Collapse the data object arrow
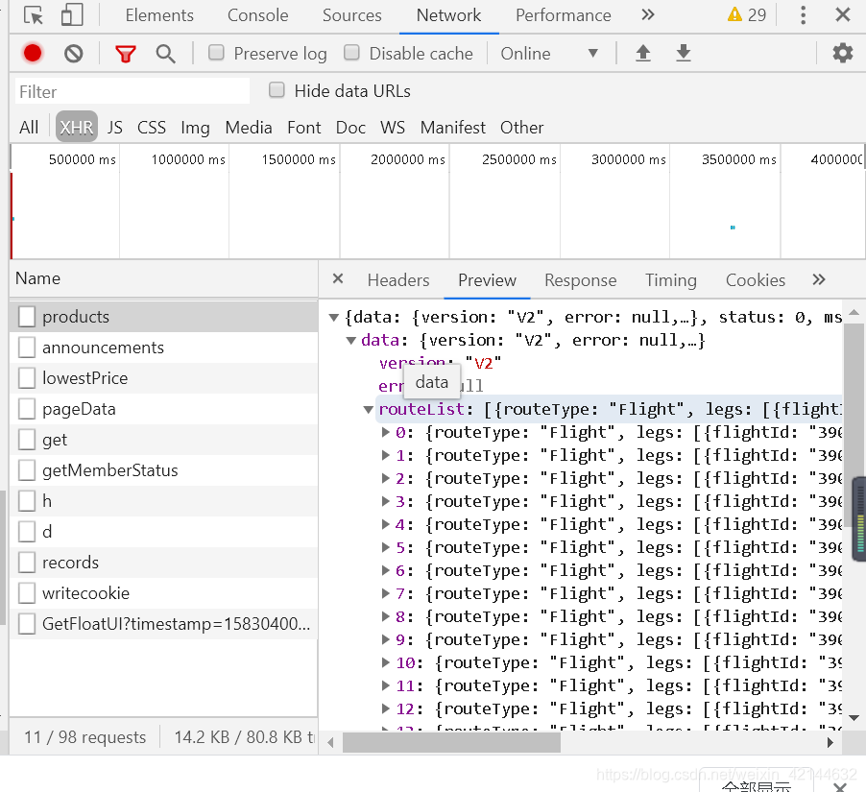 click(350, 341)
